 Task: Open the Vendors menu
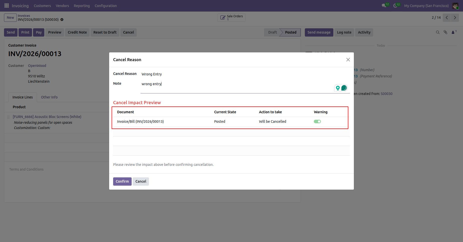pyautogui.click(x=62, y=6)
